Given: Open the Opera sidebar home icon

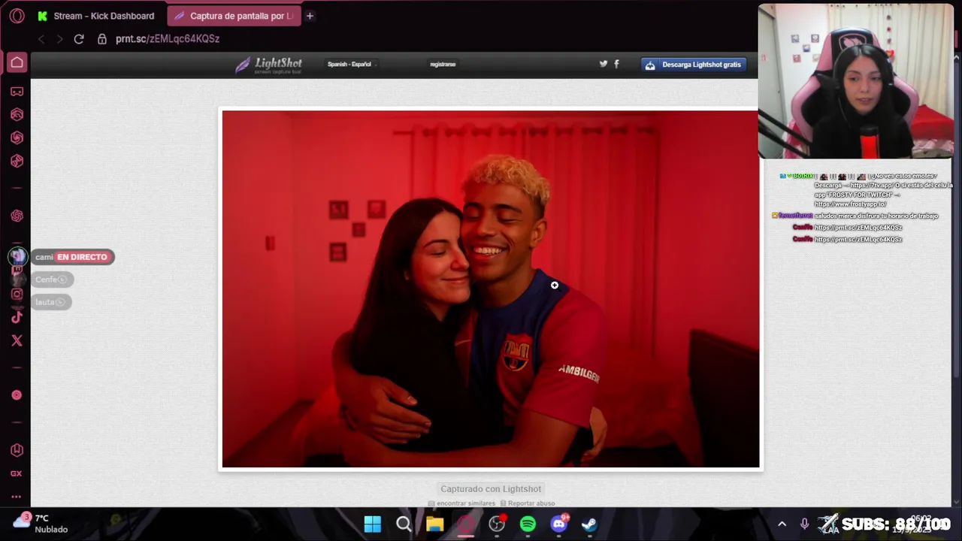Looking at the screenshot, I should [x=17, y=62].
